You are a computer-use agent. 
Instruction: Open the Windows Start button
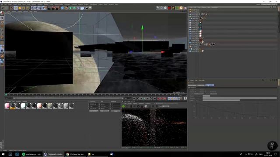coord(3,154)
